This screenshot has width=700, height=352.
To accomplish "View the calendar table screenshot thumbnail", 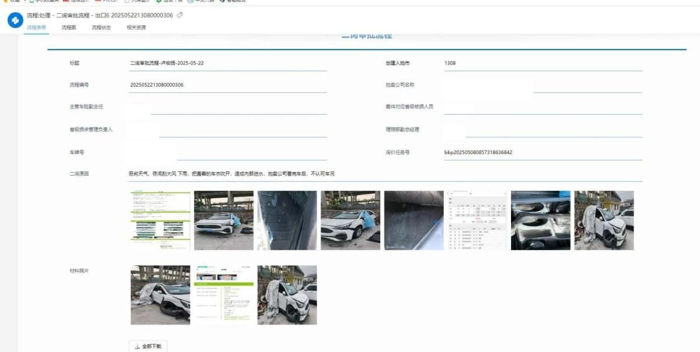I will tap(477, 221).
